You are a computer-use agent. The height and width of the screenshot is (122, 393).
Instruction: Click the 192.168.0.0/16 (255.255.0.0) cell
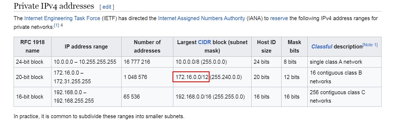(x=210, y=97)
